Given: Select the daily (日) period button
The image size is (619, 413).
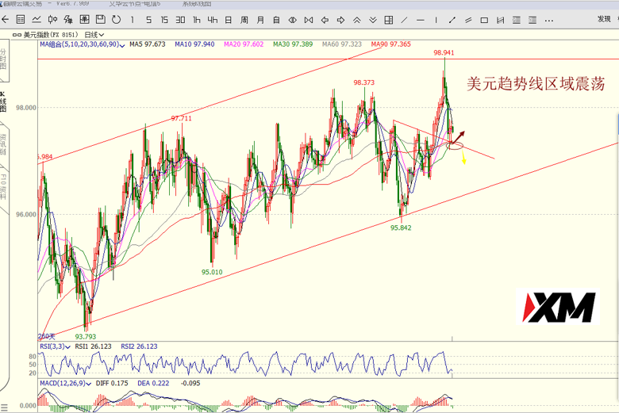Looking at the screenshot, I should [229, 20].
